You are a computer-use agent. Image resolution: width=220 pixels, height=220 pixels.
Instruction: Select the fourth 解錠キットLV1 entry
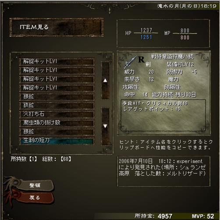point(57,88)
